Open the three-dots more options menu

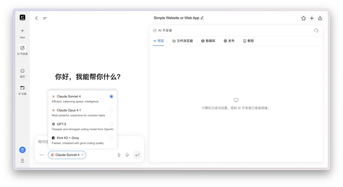pyautogui.click(x=42, y=155)
